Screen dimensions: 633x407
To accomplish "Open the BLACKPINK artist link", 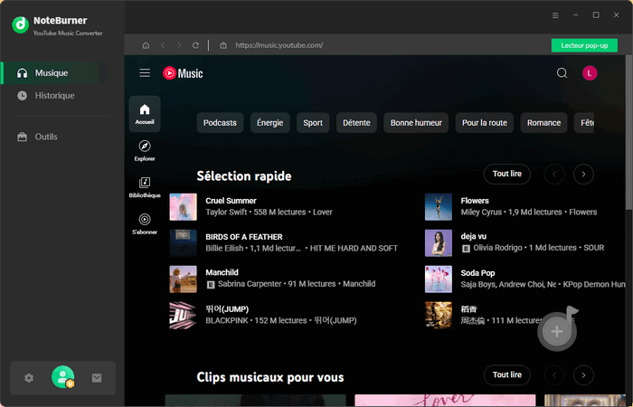I will coord(228,320).
